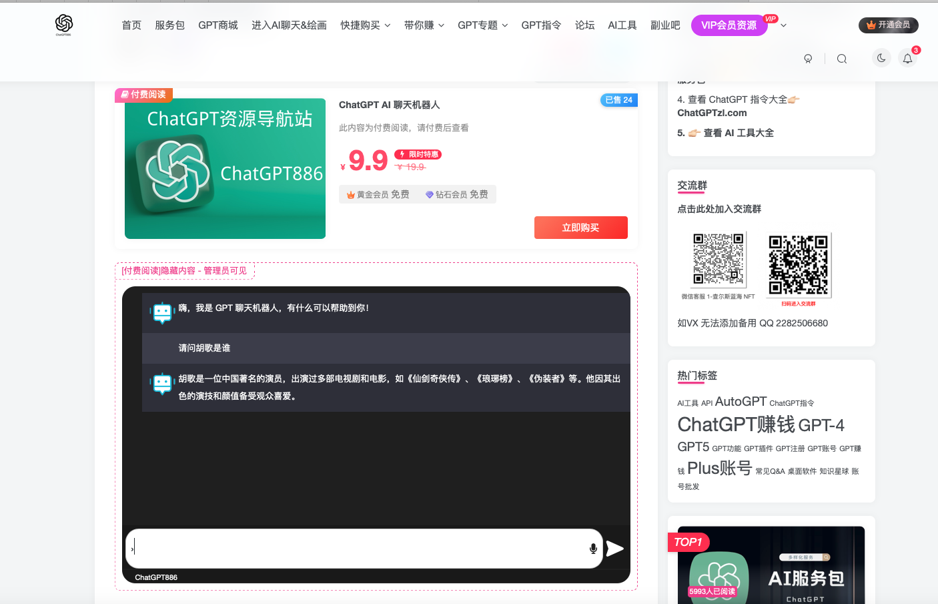Click the send arrow in the chatbox
This screenshot has height=604, width=938.
(616, 548)
